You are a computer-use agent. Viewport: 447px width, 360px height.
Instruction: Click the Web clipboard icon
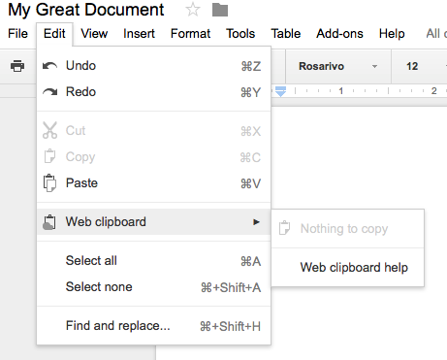pyautogui.click(x=49, y=222)
